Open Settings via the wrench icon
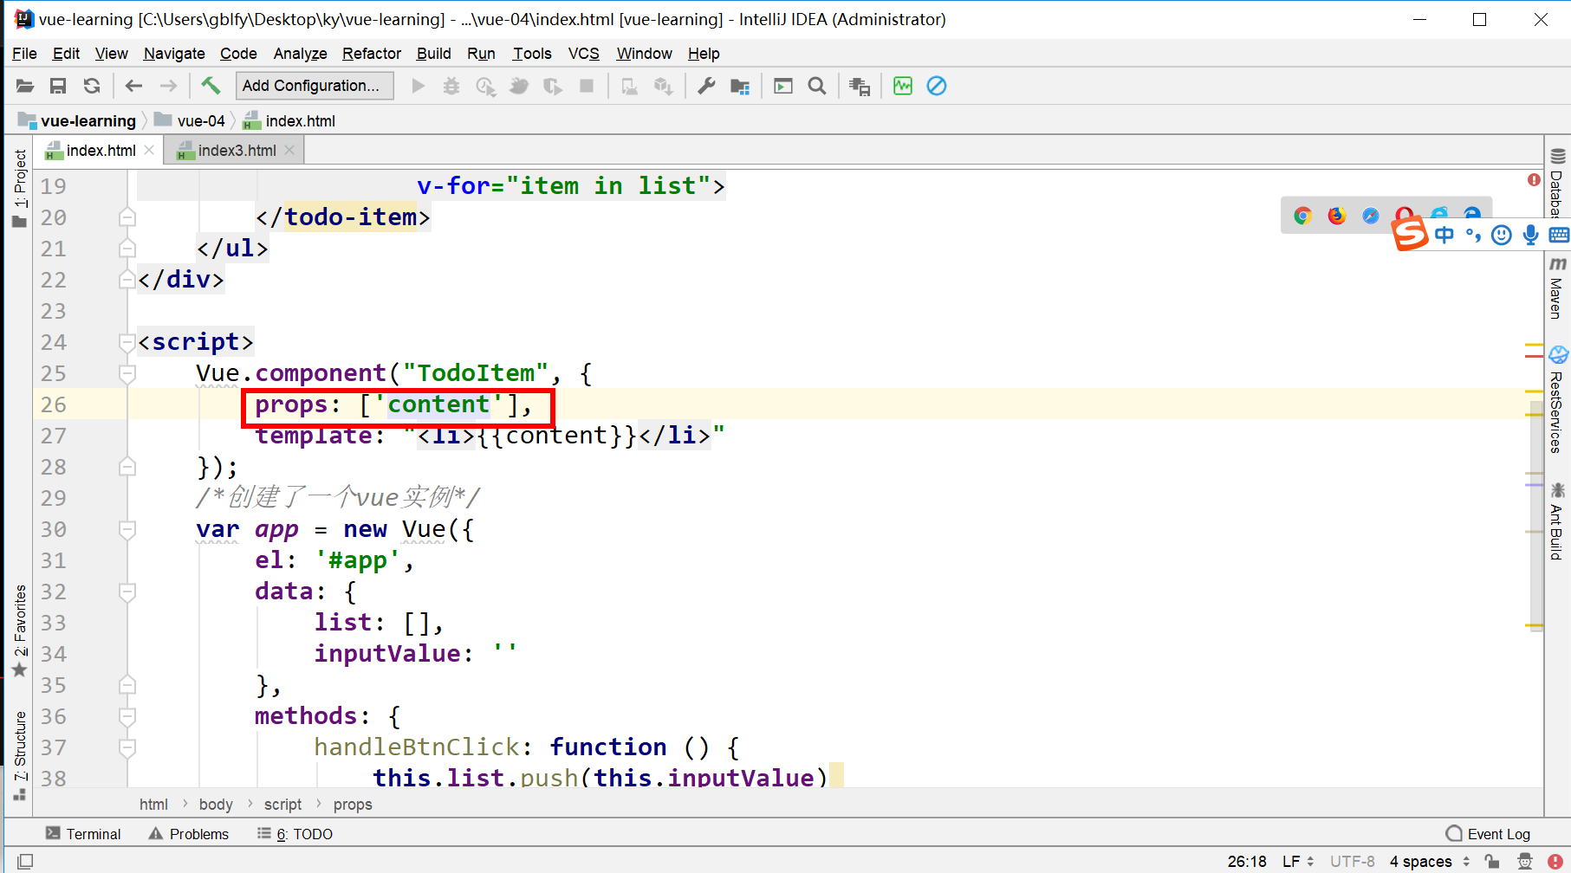 706,86
